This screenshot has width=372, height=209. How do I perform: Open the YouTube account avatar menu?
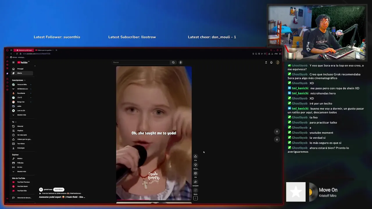[x=278, y=62]
